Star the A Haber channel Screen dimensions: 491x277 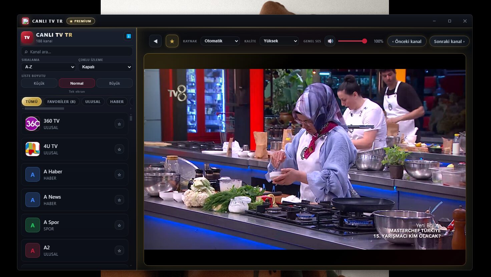click(x=119, y=175)
